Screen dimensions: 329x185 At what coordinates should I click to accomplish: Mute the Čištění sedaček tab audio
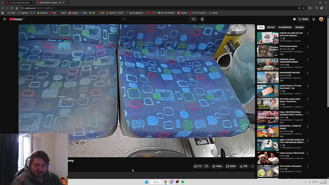(x=60, y=3)
